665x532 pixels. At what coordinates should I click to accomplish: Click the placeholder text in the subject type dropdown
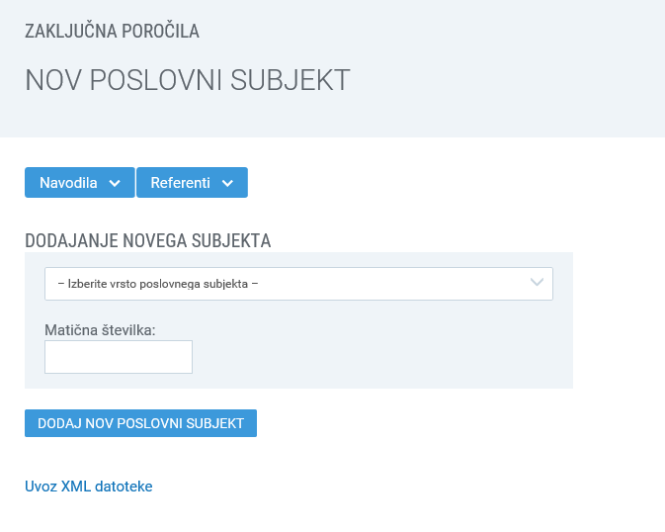click(x=158, y=284)
